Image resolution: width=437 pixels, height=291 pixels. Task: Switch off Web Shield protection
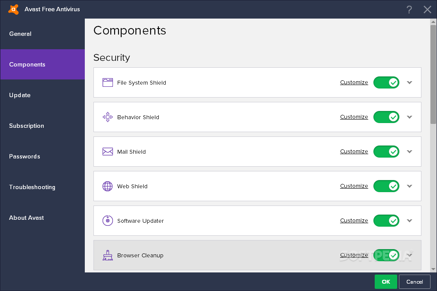pos(386,186)
